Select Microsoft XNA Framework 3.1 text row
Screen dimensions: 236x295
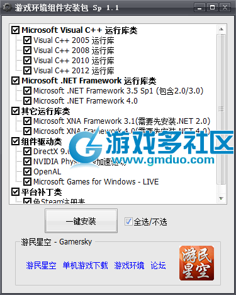(x=121, y=121)
